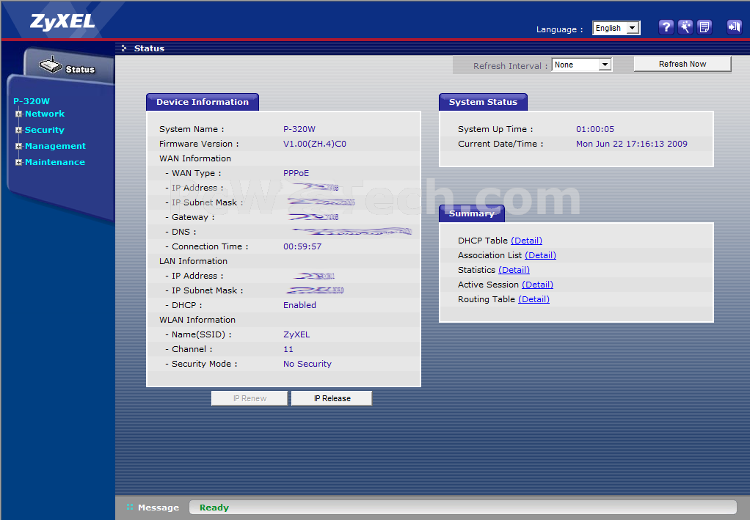Click the Status page title
The height and width of the screenshot is (520, 750).
click(x=149, y=48)
